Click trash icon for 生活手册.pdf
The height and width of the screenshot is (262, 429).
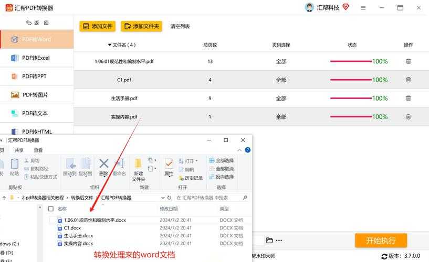408,98
